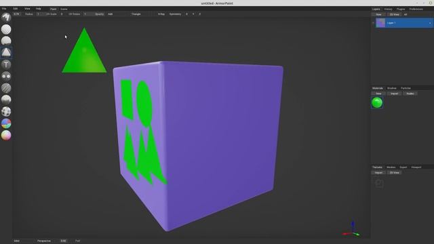
Task: Click the XYZ axis gizmo in viewport
Action: tap(351, 230)
